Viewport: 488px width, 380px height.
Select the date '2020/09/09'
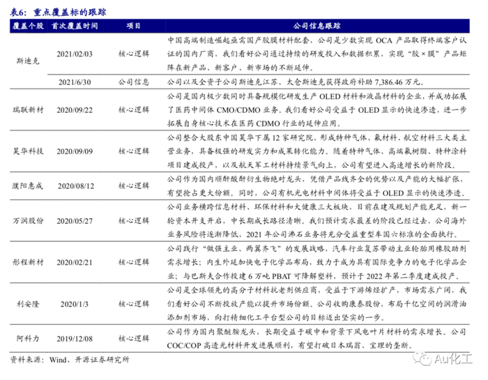[75, 151]
